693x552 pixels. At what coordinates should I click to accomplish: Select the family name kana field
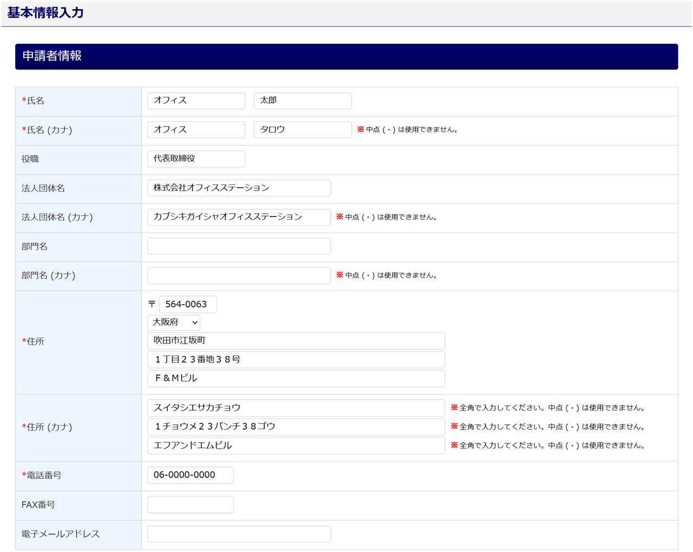(x=196, y=130)
